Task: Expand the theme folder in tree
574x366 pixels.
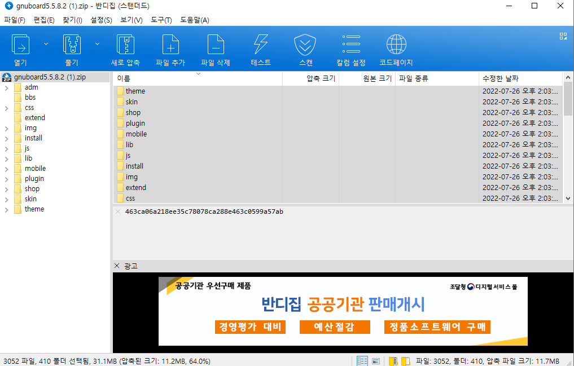Action: point(7,210)
